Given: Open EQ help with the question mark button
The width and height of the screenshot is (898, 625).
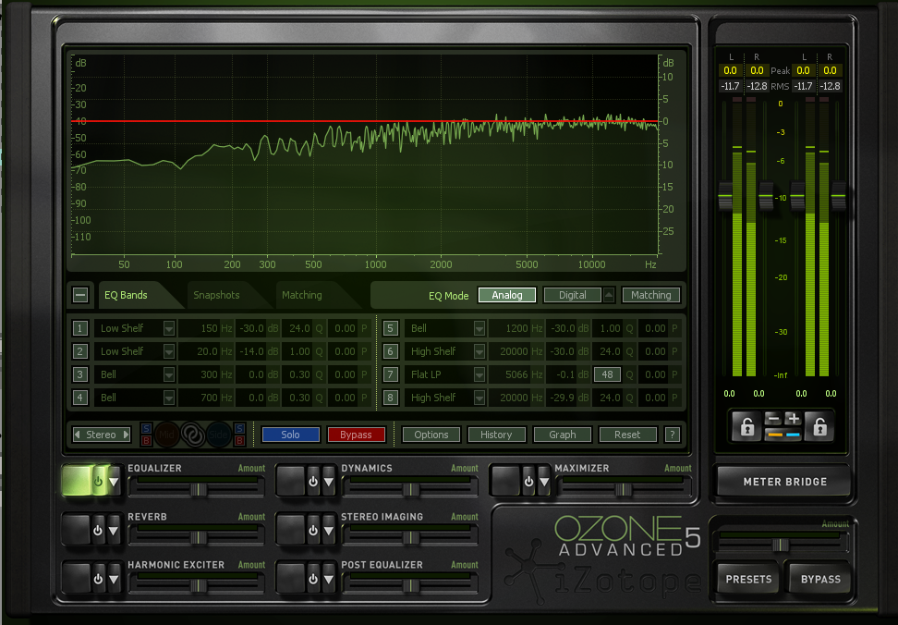Looking at the screenshot, I should click(x=673, y=435).
